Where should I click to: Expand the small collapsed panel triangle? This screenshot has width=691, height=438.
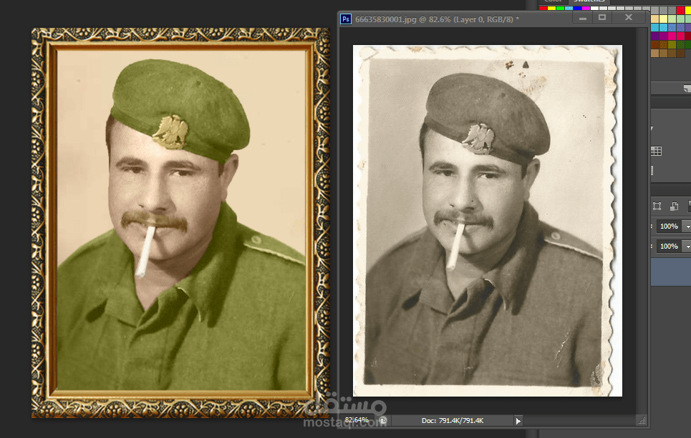click(652, 129)
